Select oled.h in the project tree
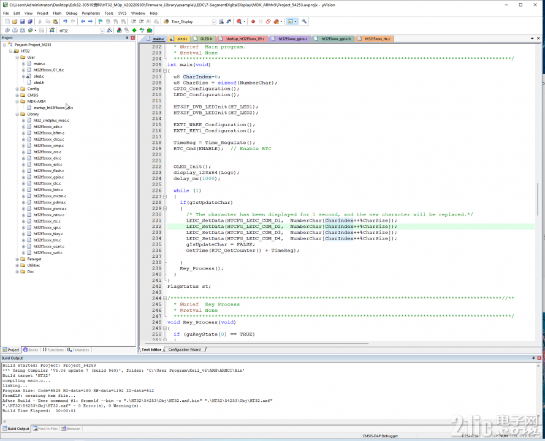 [39, 83]
